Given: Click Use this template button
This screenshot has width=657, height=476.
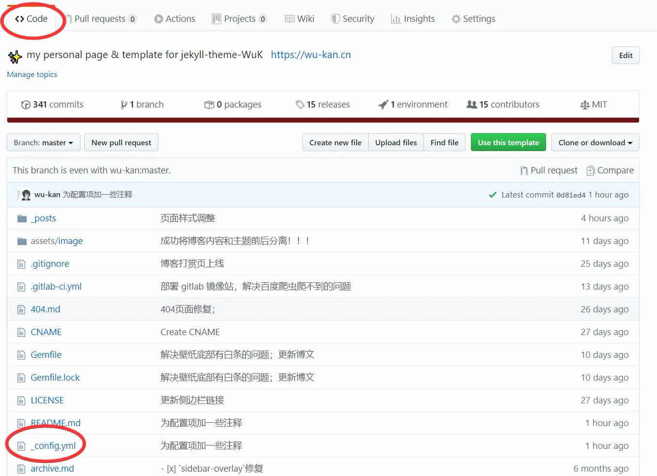Looking at the screenshot, I should [x=508, y=142].
